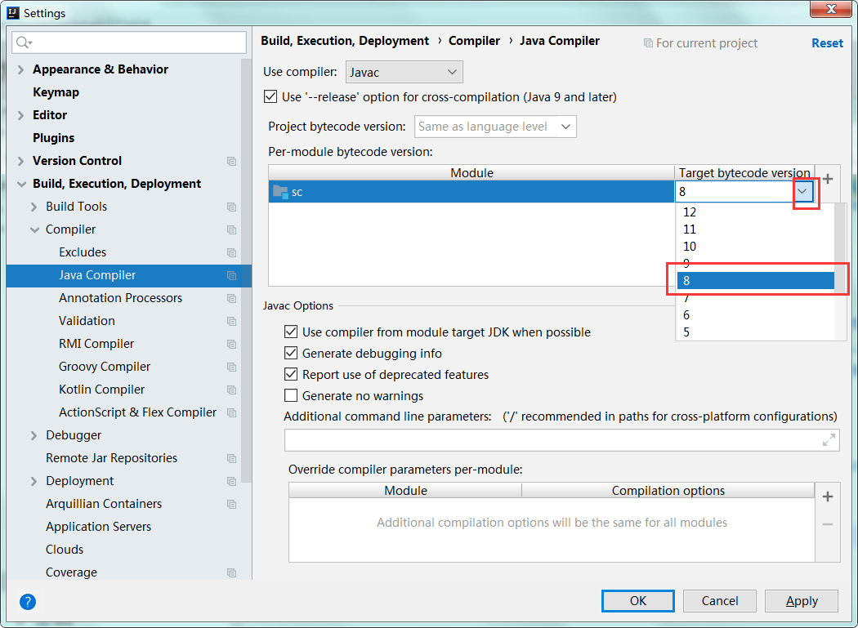Uncheck Generate debugging info
The width and height of the screenshot is (858, 628).
pyautogui.click(x=291, y=354)
